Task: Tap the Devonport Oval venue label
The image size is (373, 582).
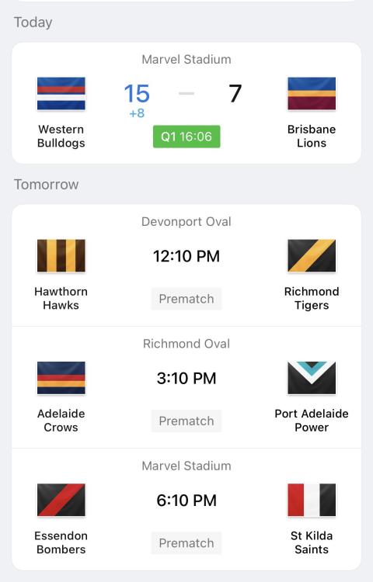Action: (x=186, y=222)
